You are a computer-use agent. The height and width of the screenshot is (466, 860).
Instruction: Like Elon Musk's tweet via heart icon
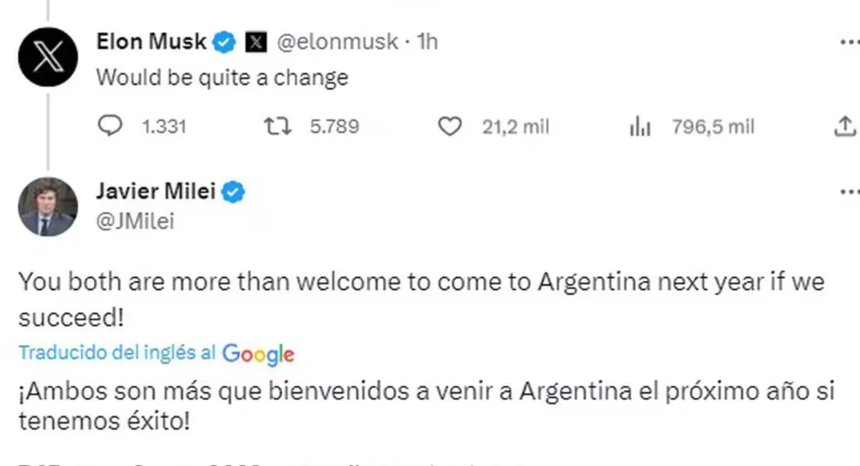pyautogui.click(x=450, y=125)
